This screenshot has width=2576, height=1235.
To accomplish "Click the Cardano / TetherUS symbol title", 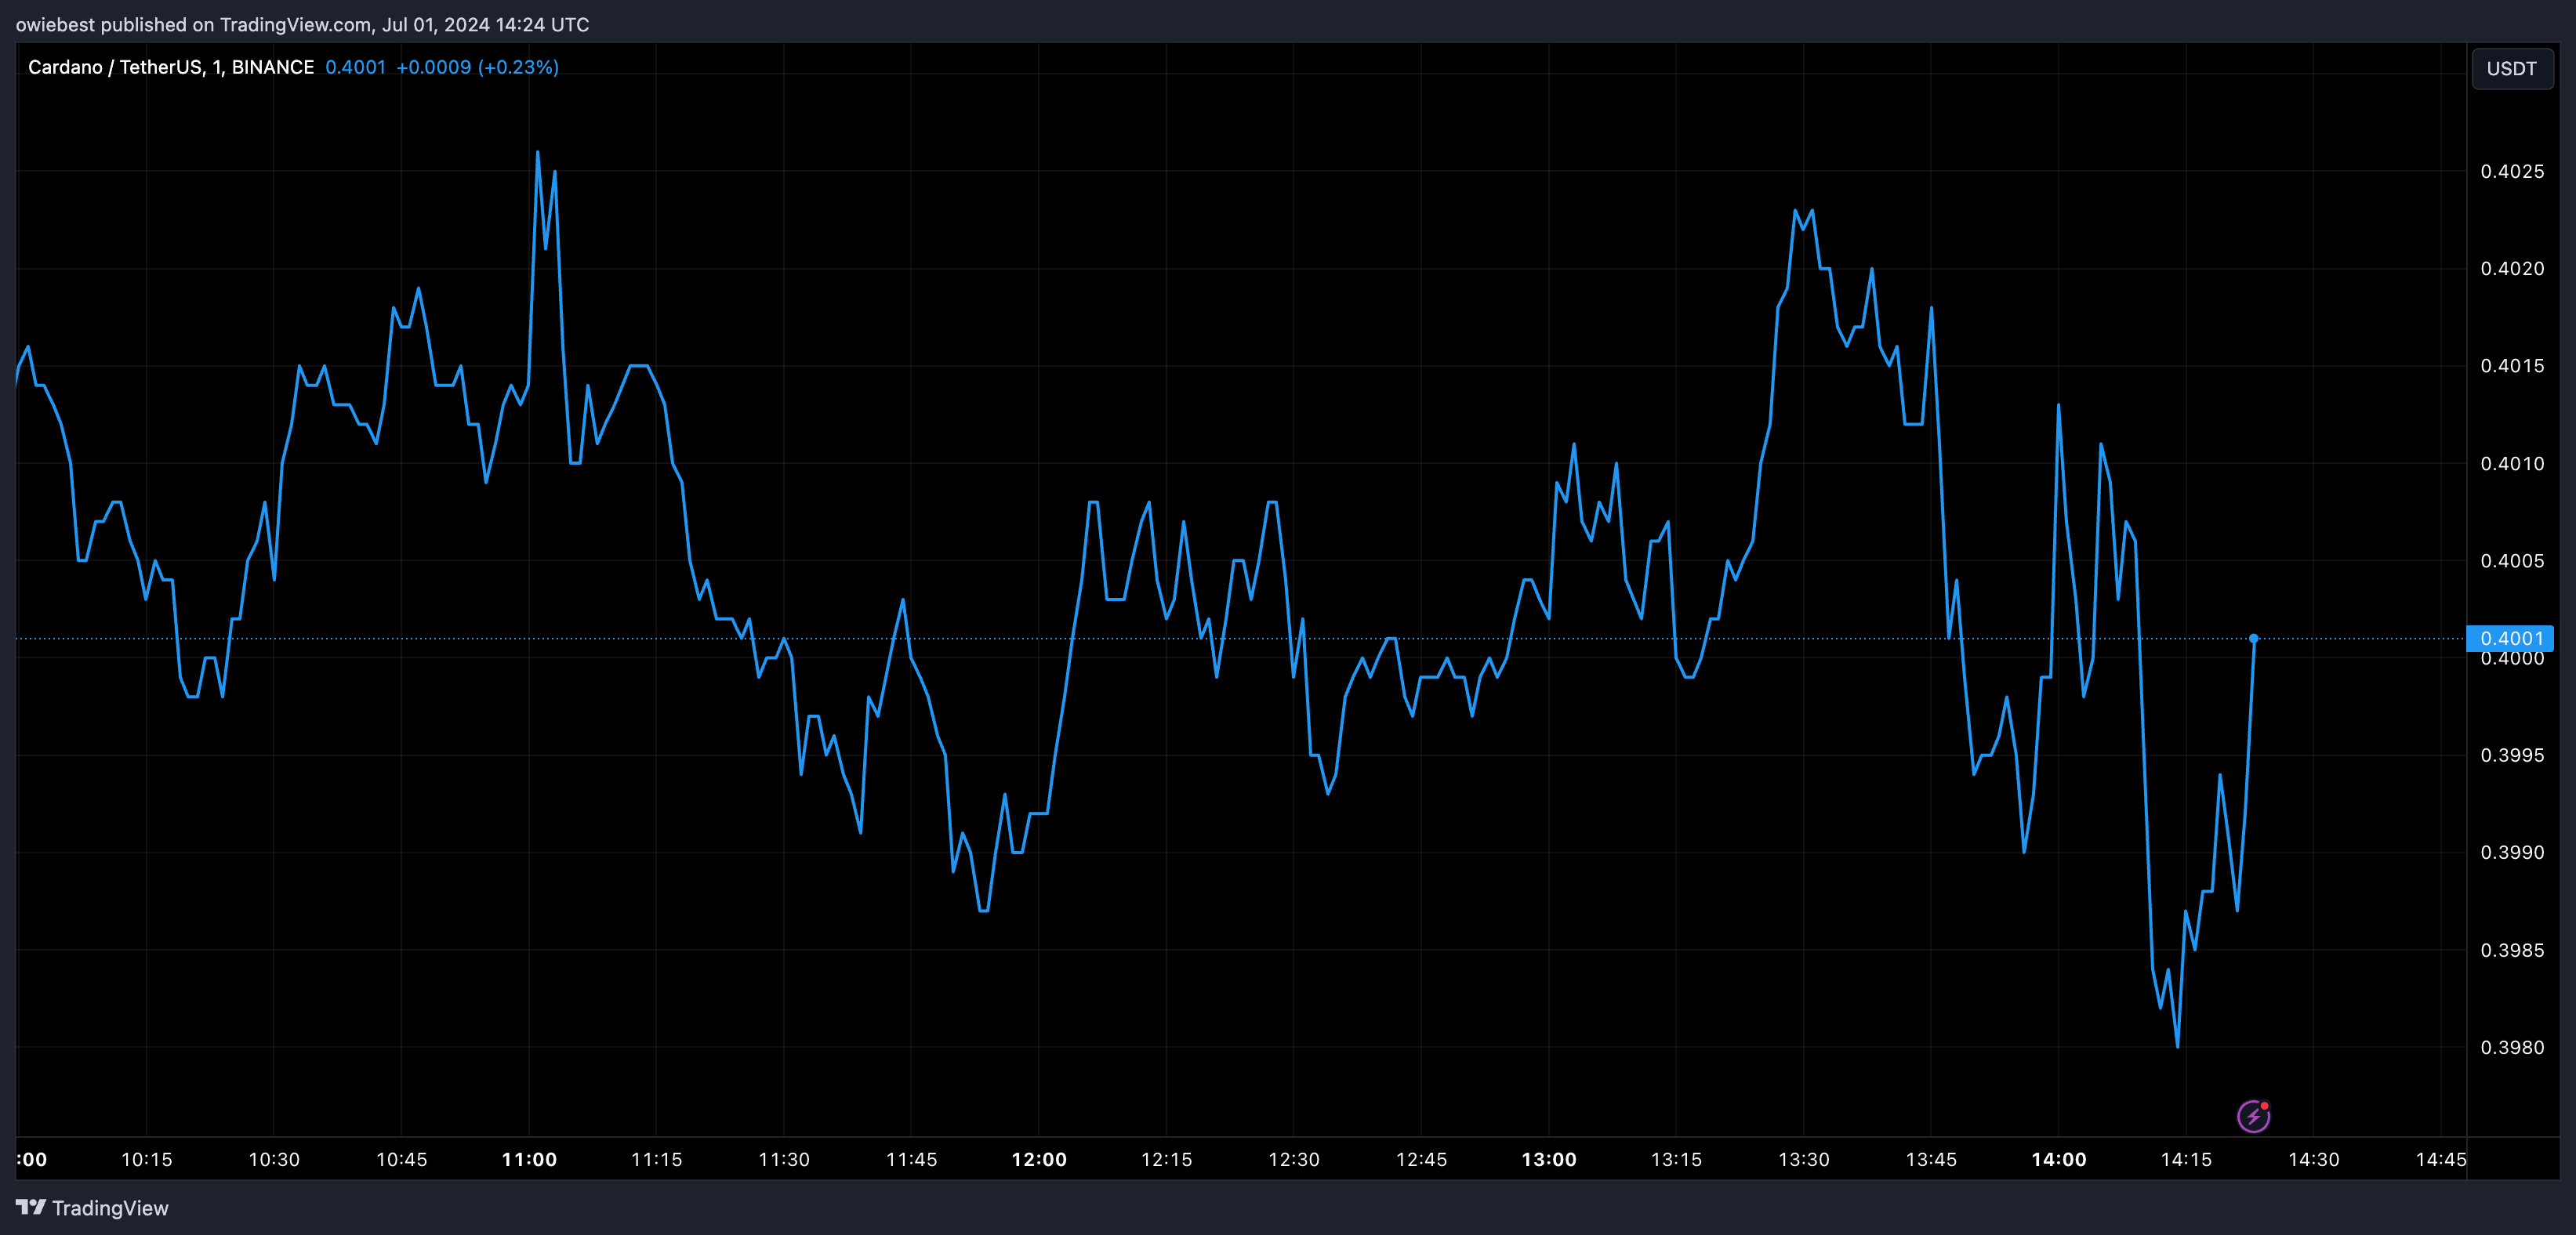I will point(171,67).
